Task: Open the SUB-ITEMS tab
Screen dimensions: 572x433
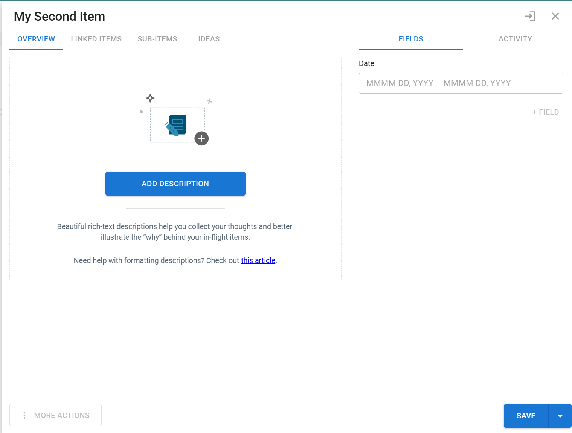Action: [x=157, y=39]
